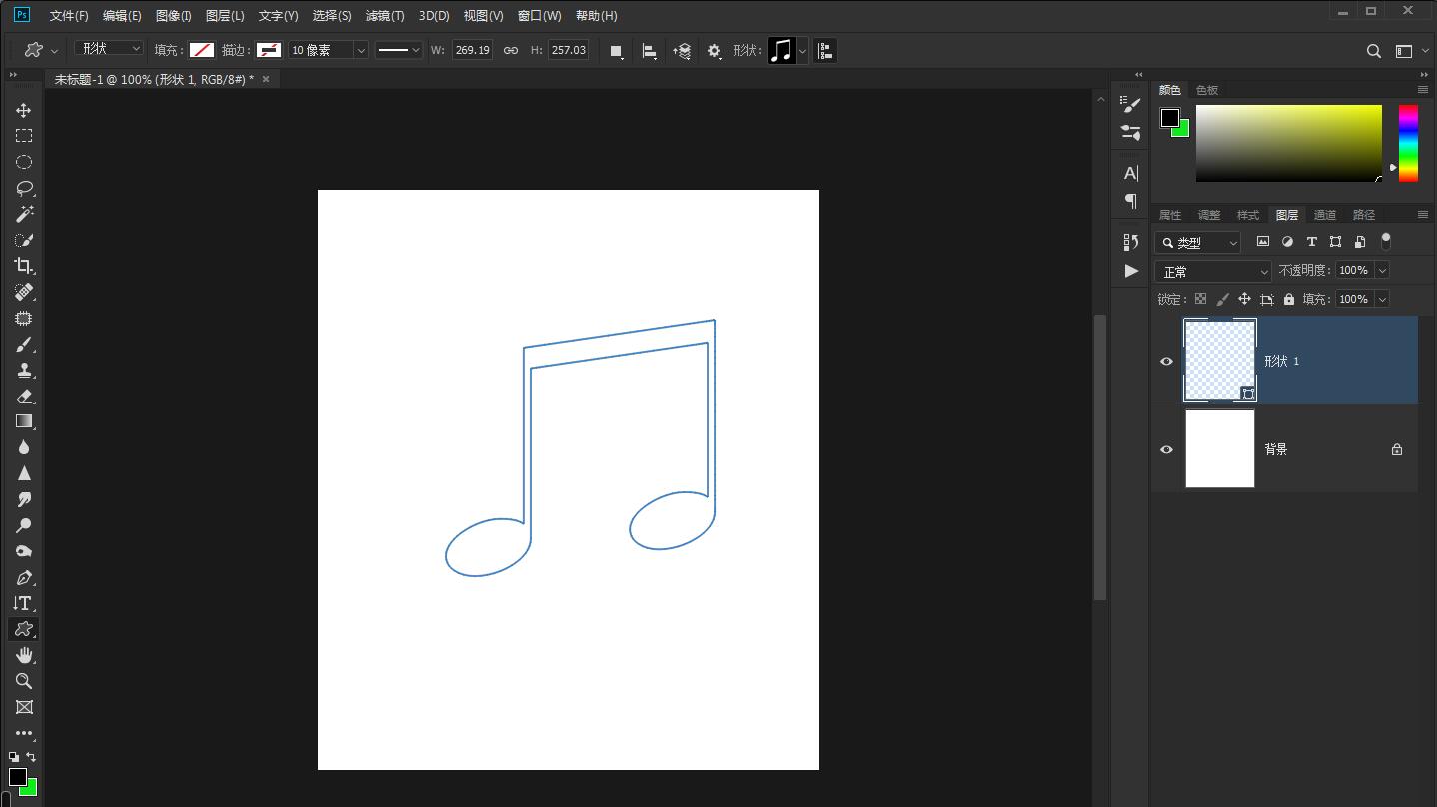
Task: Open the blend mode 正常 dropdown
Action: click(1212, 271)
